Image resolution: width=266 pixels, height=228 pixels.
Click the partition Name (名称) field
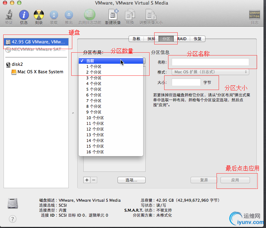point(210,62)
